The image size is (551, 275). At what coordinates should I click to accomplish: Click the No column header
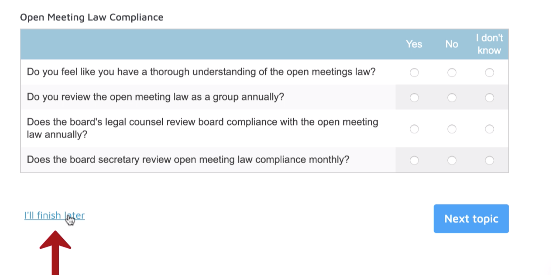(x=452, y=44)
